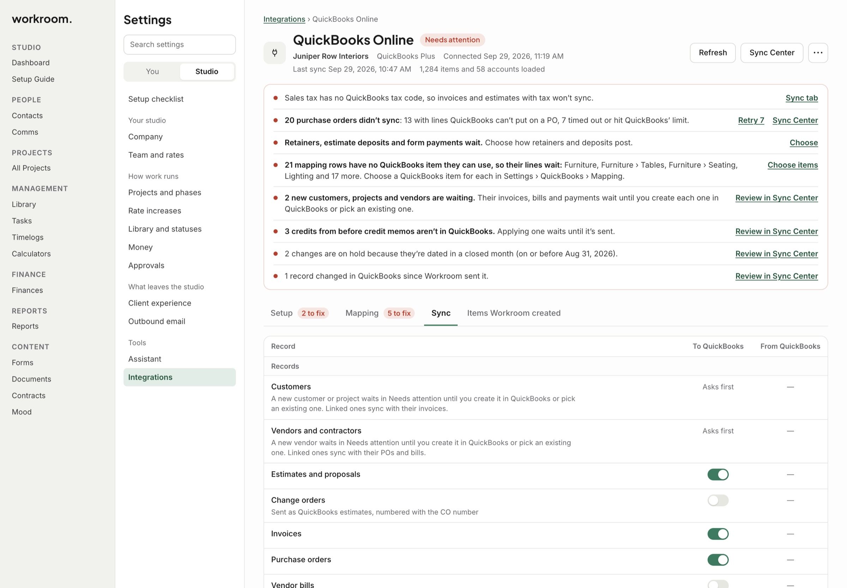
Task: Open the three-dot more options menu
Action: pyautogui.click(x=818, y=53)
